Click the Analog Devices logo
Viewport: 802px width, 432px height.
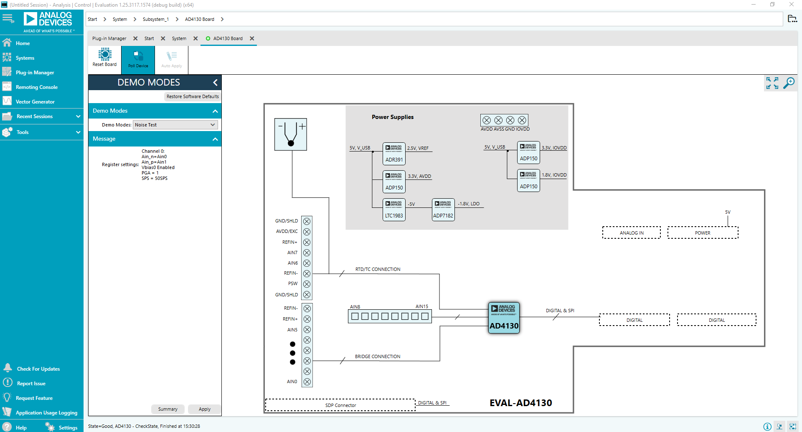point(48,22)
